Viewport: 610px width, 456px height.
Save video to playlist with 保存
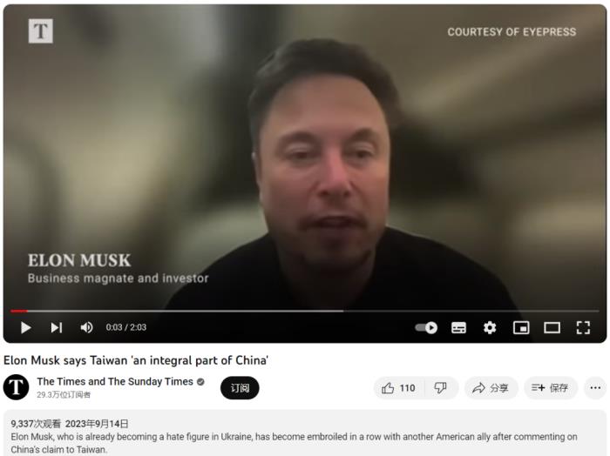click(x=551, y=387)
